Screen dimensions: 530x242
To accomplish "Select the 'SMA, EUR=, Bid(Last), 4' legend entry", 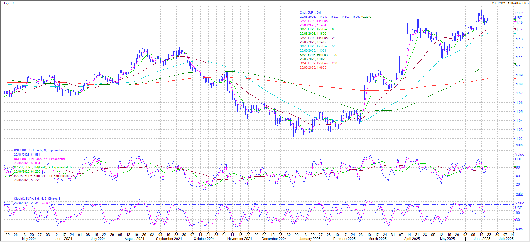I will point(317,21).
